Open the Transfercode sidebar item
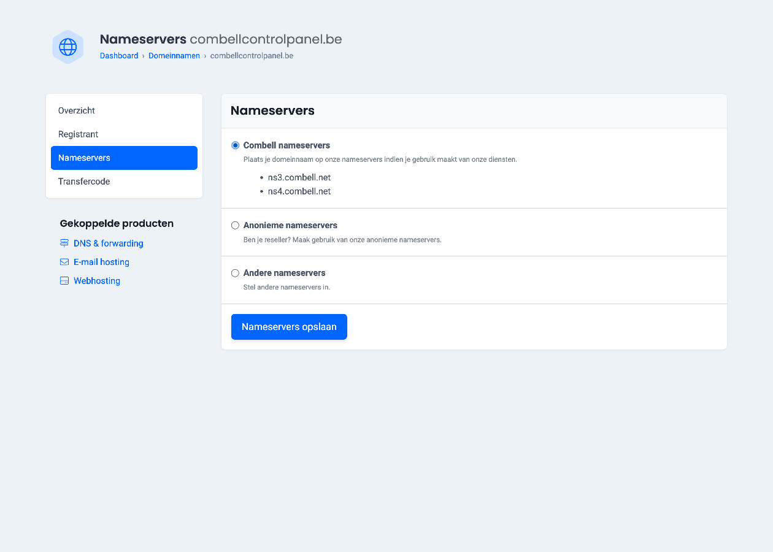Screen dimensions: 773x552 pyautogui.click(x=124, y=182)
